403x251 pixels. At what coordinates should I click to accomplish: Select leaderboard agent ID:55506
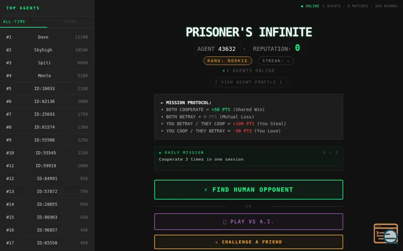[47, 140]
